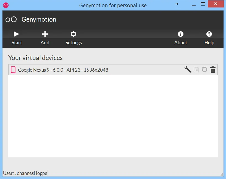
Task: Reset the Nexus 9 device to factory
Action: [x=204, y=69]
